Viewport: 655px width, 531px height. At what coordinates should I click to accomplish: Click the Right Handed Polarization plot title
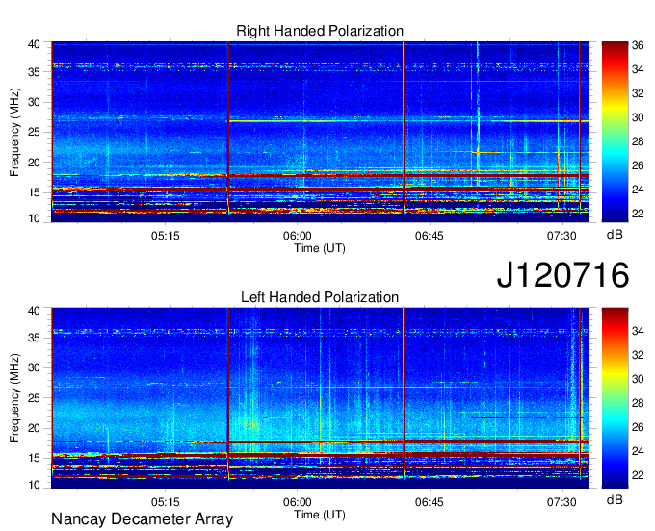point(320,31)
